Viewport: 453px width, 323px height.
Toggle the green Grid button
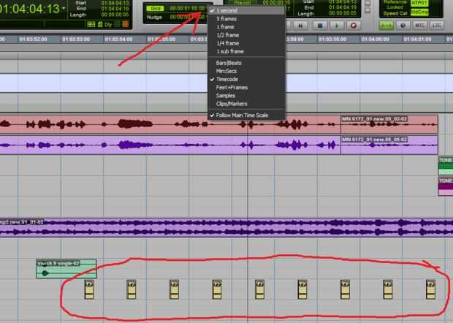pyautogui.click(x=155, y=8)
